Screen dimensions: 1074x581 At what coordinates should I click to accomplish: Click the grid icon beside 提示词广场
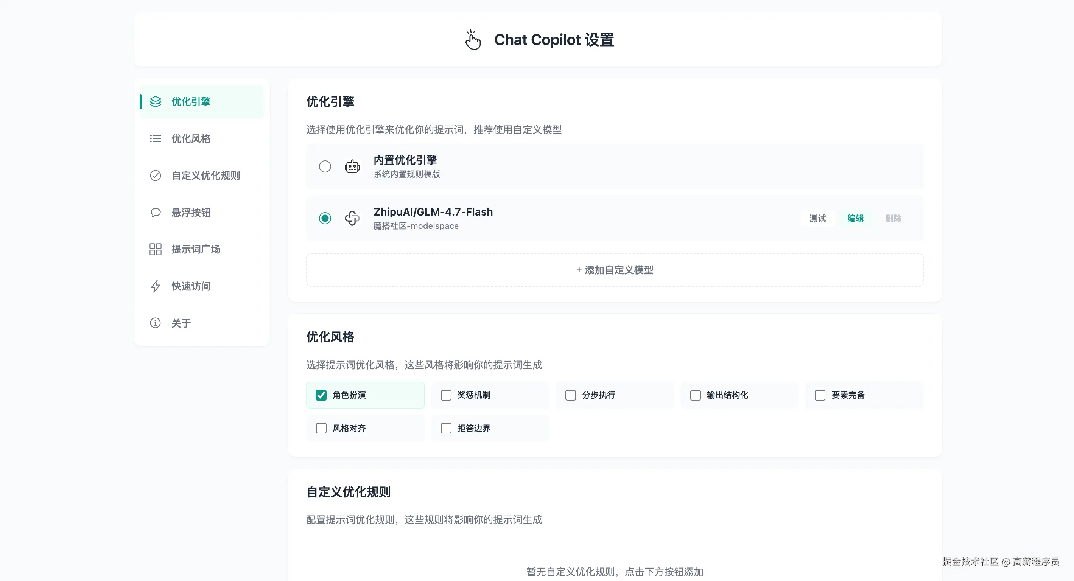[x=155, y=249]
